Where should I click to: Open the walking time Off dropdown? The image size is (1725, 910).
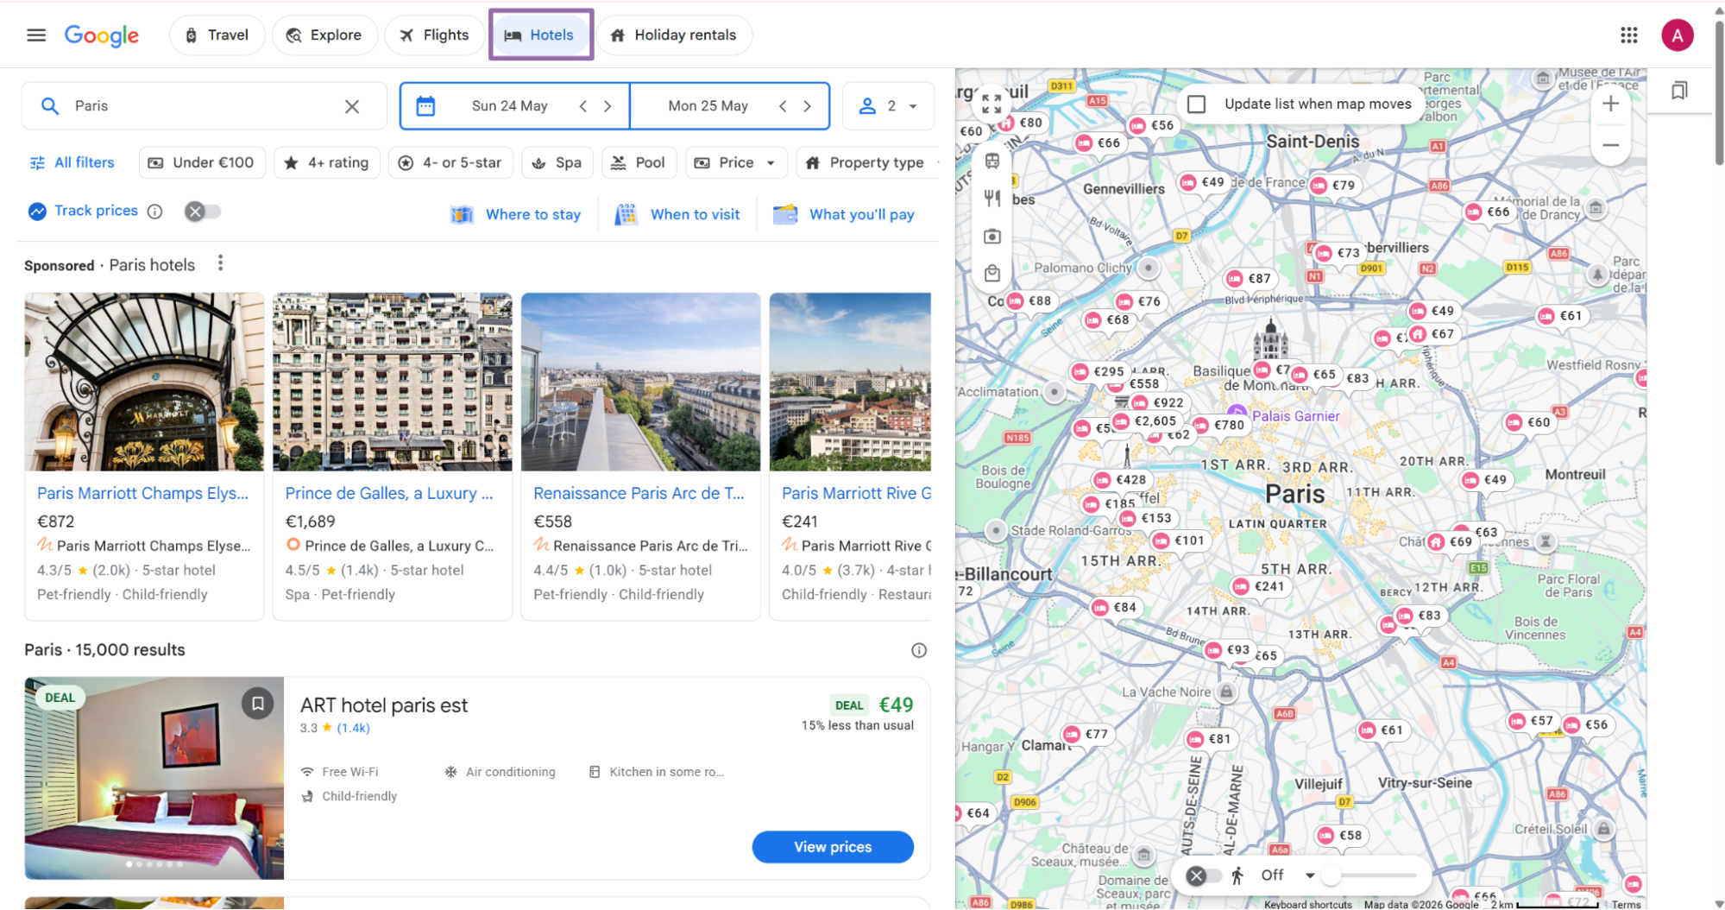[1287, 875]
